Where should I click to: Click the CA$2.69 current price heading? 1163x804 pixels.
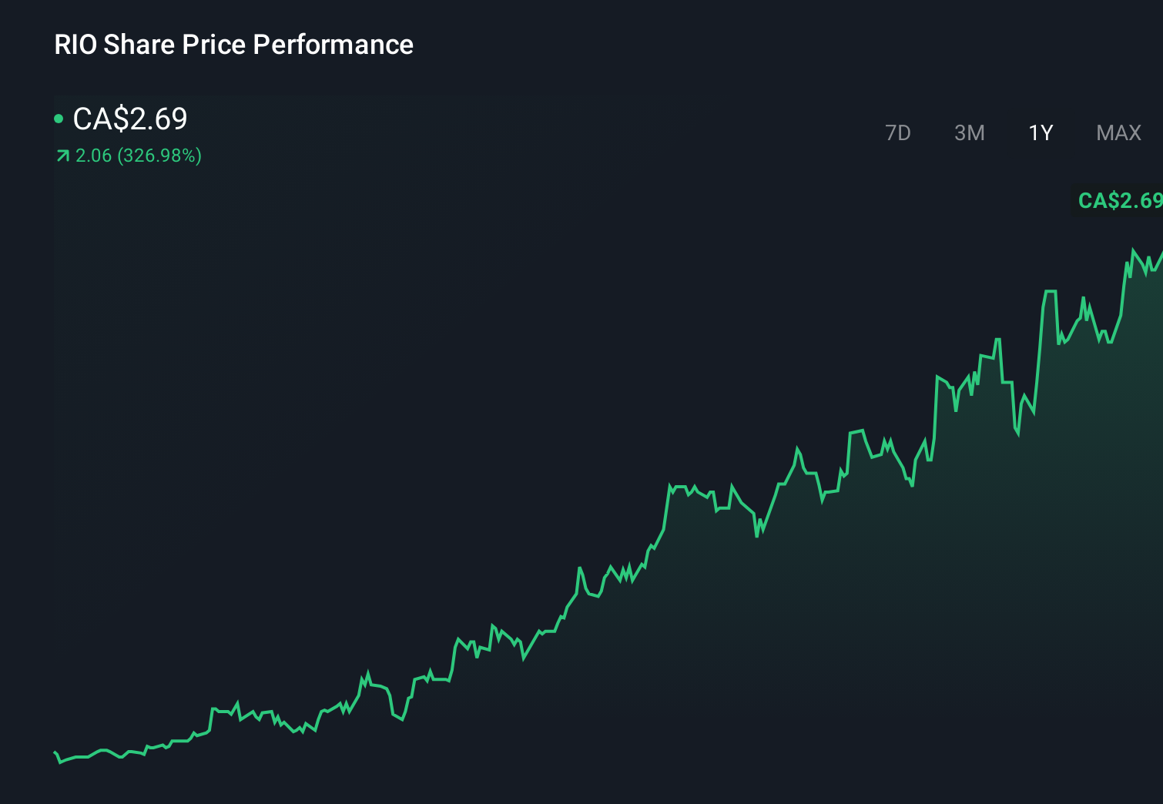pos(129,119)
